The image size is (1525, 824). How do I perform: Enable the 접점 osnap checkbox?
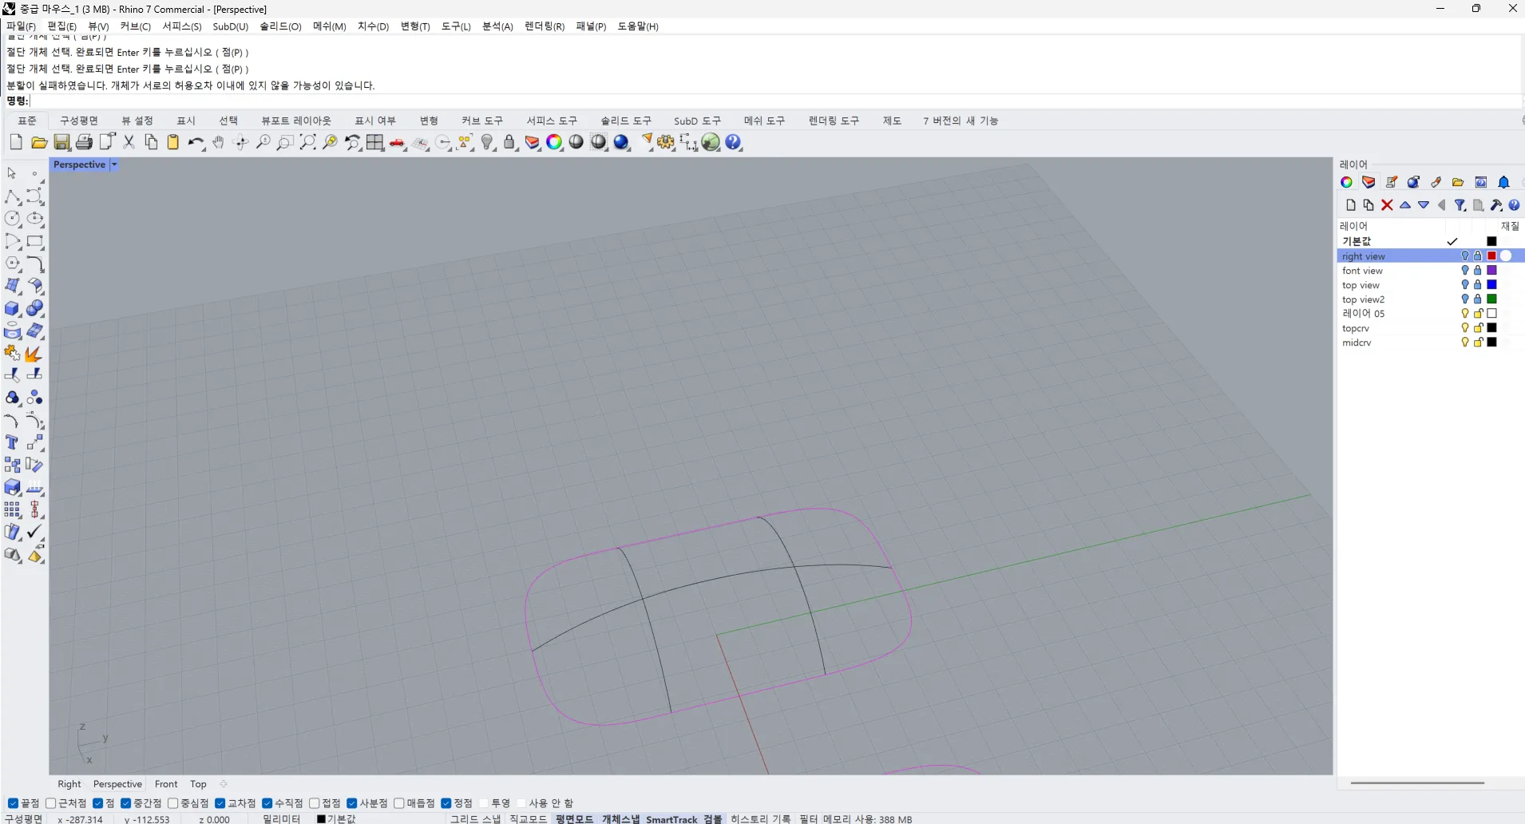[x=315, y=803]
